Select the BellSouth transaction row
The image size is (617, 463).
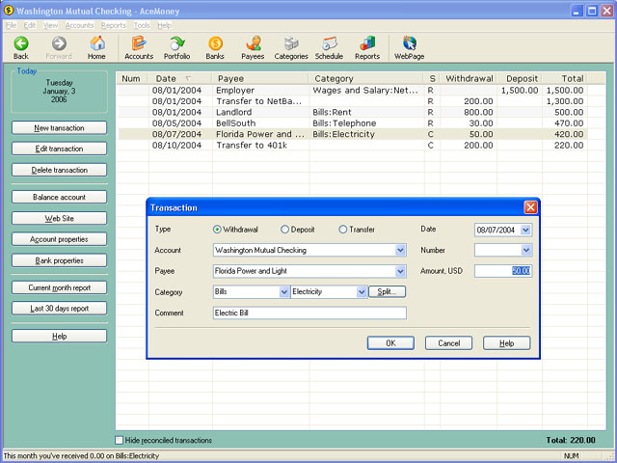coord(352,123)
